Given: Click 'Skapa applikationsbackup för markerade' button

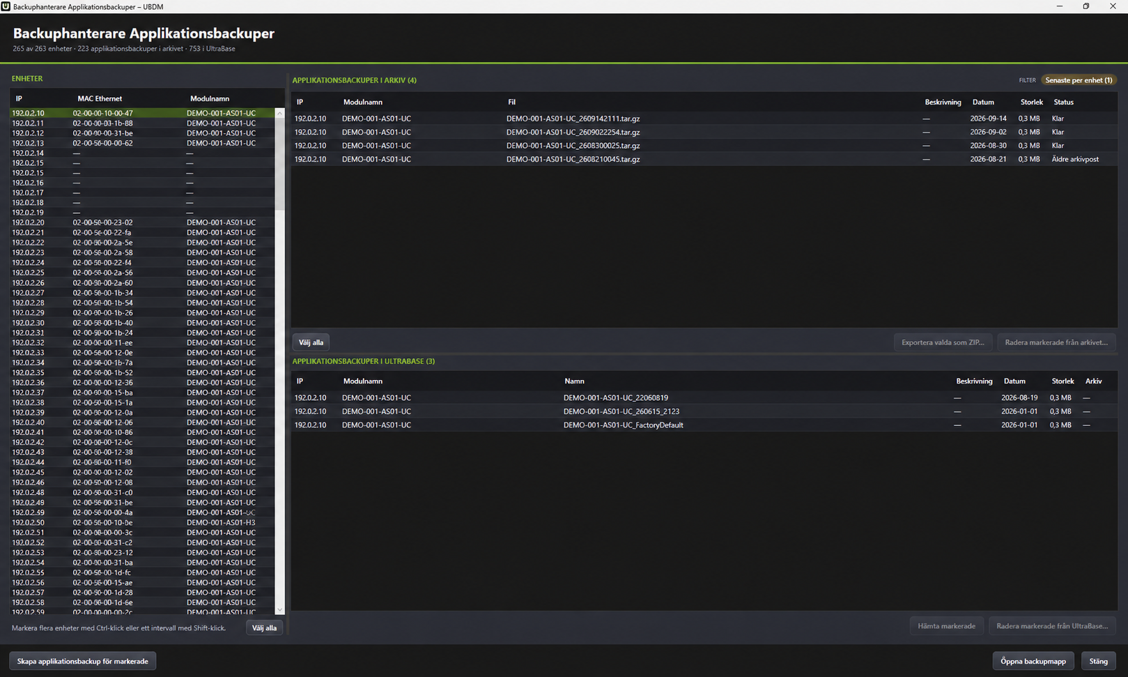Looking at the screenshot, I should click(x=82, y=661).
